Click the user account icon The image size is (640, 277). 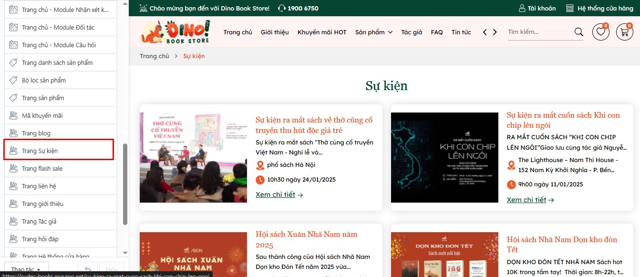(x=522, y=8)
